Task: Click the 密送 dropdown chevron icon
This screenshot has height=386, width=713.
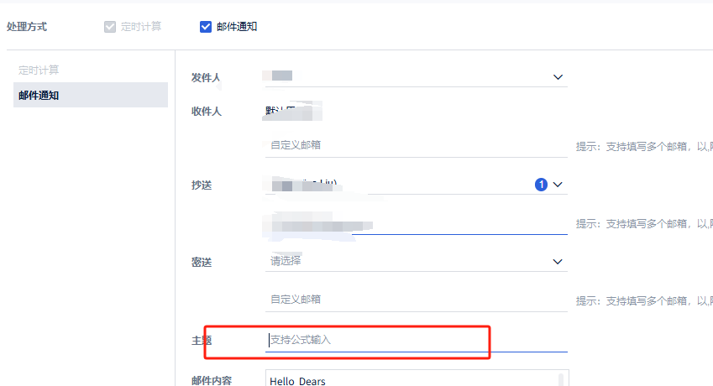Action: coord(558,262)
